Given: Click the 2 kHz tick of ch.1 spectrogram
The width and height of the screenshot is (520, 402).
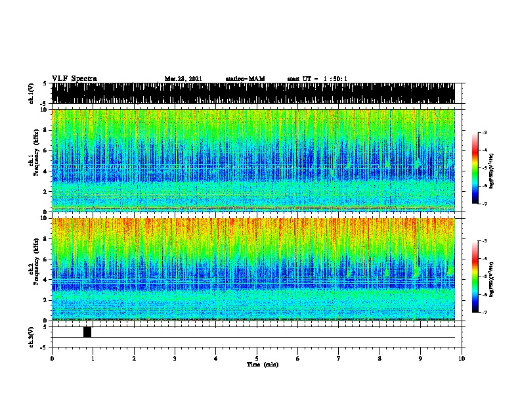Looking at the screenshot, I should [x=45, y=191].
